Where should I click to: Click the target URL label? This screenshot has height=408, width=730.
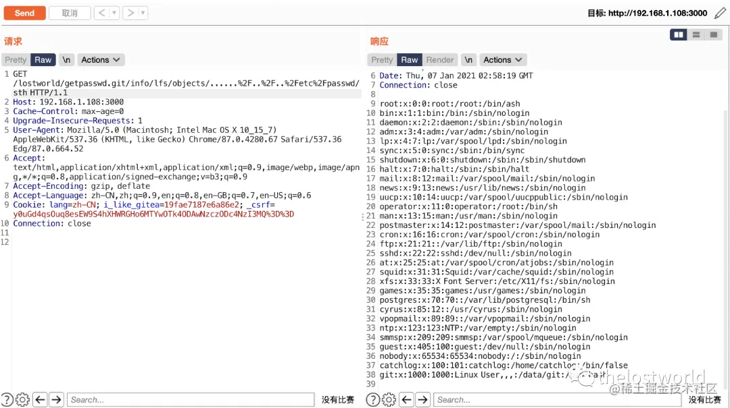[647, 13]
